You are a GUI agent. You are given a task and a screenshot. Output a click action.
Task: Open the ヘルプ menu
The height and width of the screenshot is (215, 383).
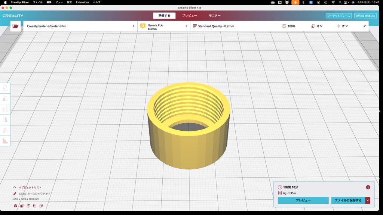tap(96, 2)
